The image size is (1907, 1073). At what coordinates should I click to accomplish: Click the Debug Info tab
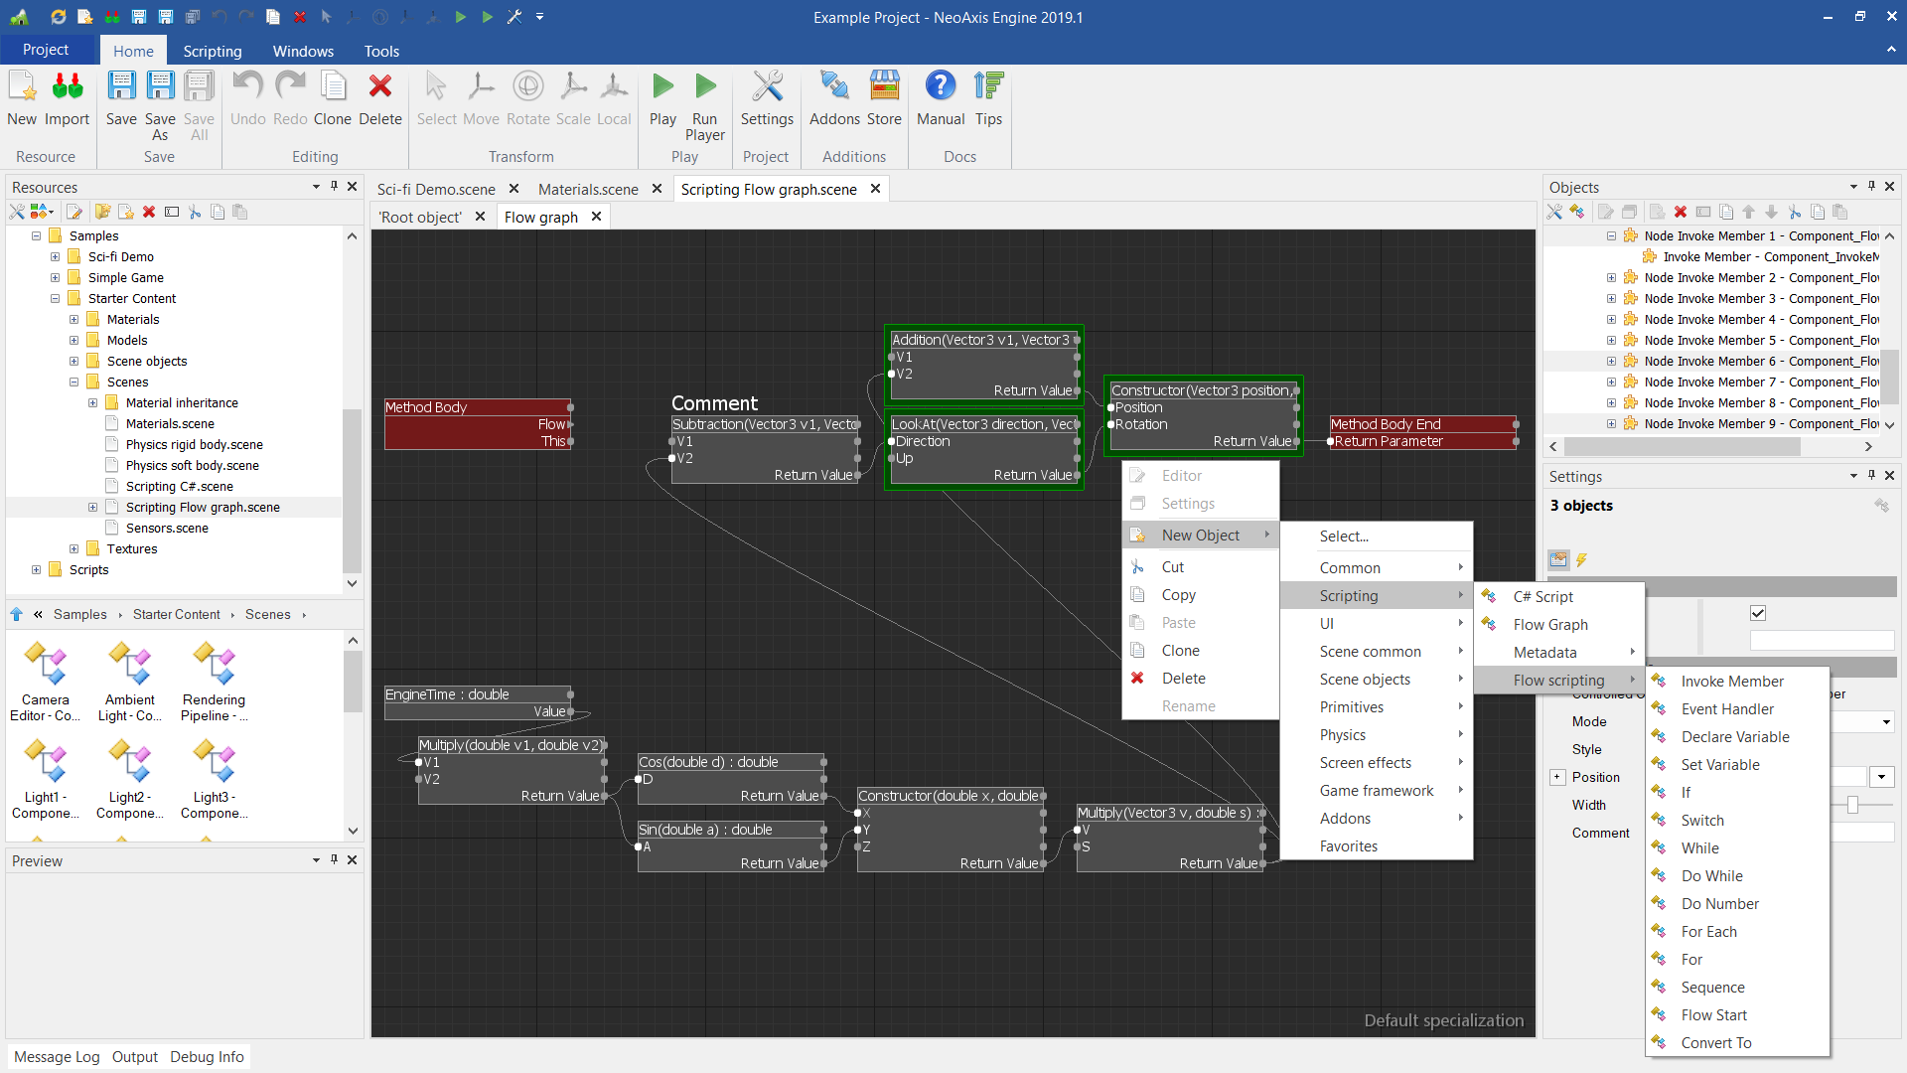(x=207, y=1056)
